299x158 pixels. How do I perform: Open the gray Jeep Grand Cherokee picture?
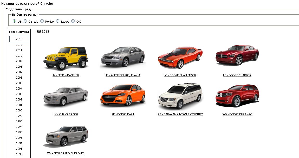[66, 136]
